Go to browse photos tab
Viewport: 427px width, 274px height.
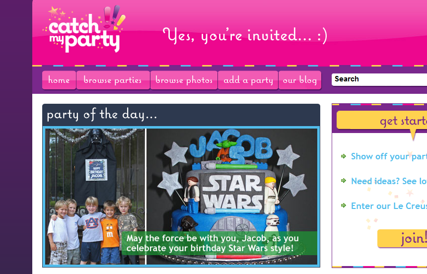click(184, 80)
